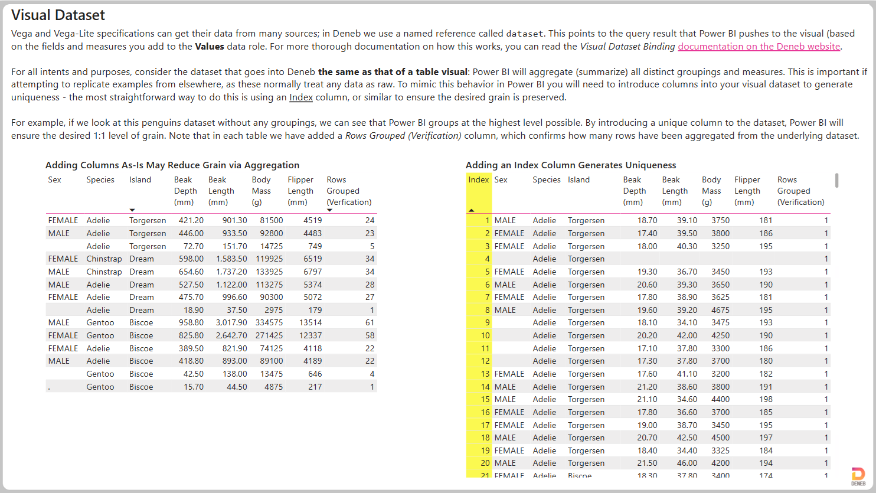Viewport: 876px width, 493px height.
Task: Click the 'Adding an Index Column Generates Uniqueness' title
Action: (x=571, y=165)
